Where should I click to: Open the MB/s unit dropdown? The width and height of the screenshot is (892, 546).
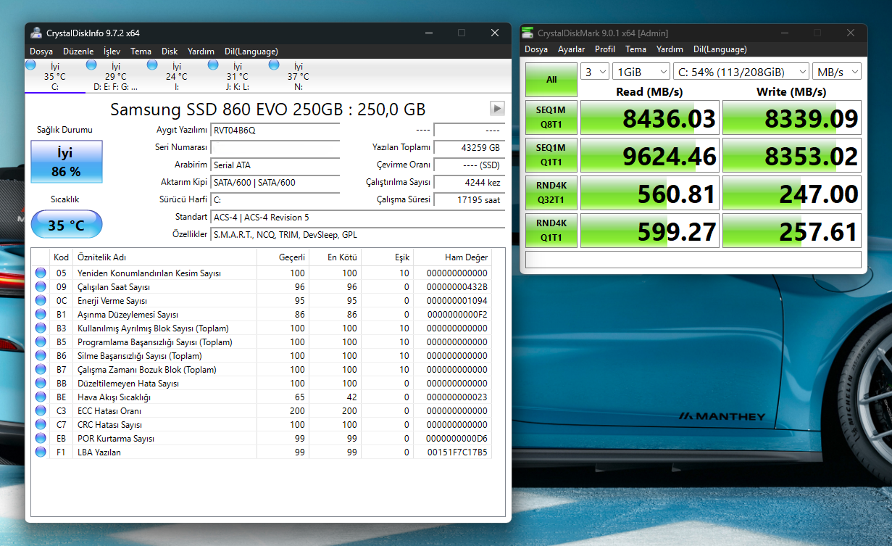[836, 72]
